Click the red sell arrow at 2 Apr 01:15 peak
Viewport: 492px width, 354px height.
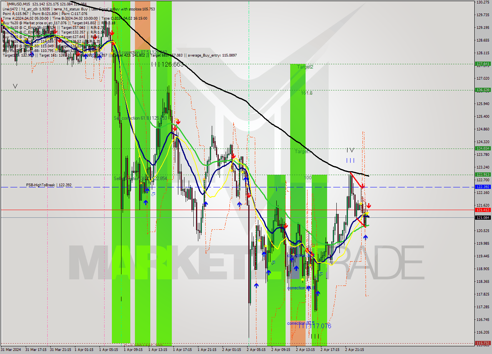(233, 156)
